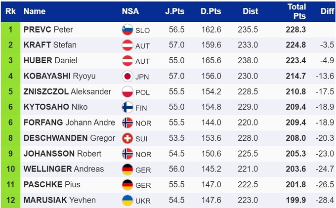Click the Finland flag beside Kytosaho

tap(127, 107)
